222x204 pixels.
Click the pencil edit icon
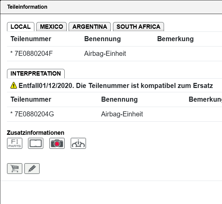click(x=32, y=169)
